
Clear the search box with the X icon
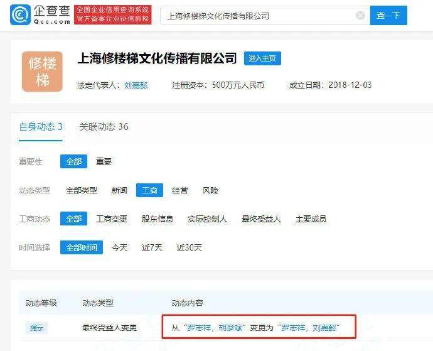point(360,16)
